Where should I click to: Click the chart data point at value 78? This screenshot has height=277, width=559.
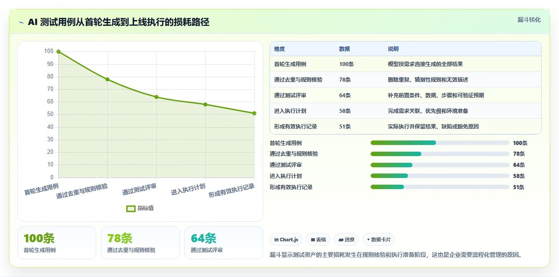coord(107,79)
